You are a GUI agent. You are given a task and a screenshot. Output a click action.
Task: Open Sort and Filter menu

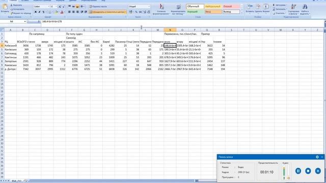293,9
